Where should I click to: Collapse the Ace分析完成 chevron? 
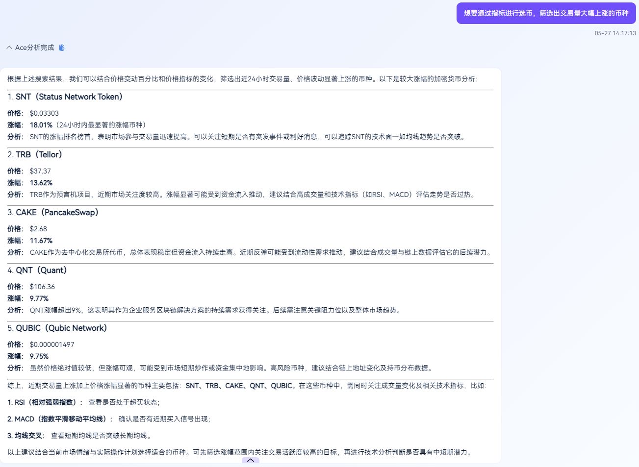pos(9,48)
